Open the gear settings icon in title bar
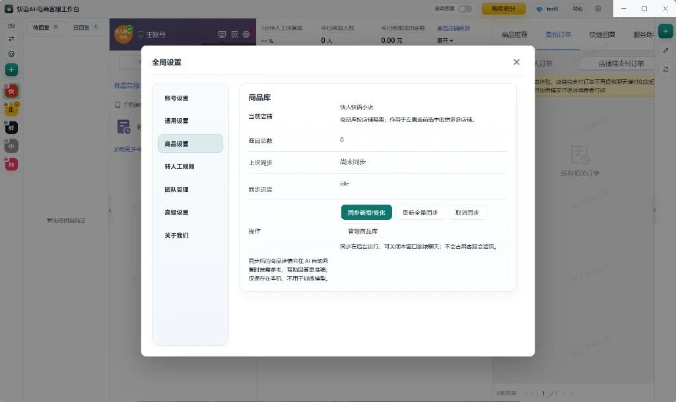676x402 pixels. [598, 9]
